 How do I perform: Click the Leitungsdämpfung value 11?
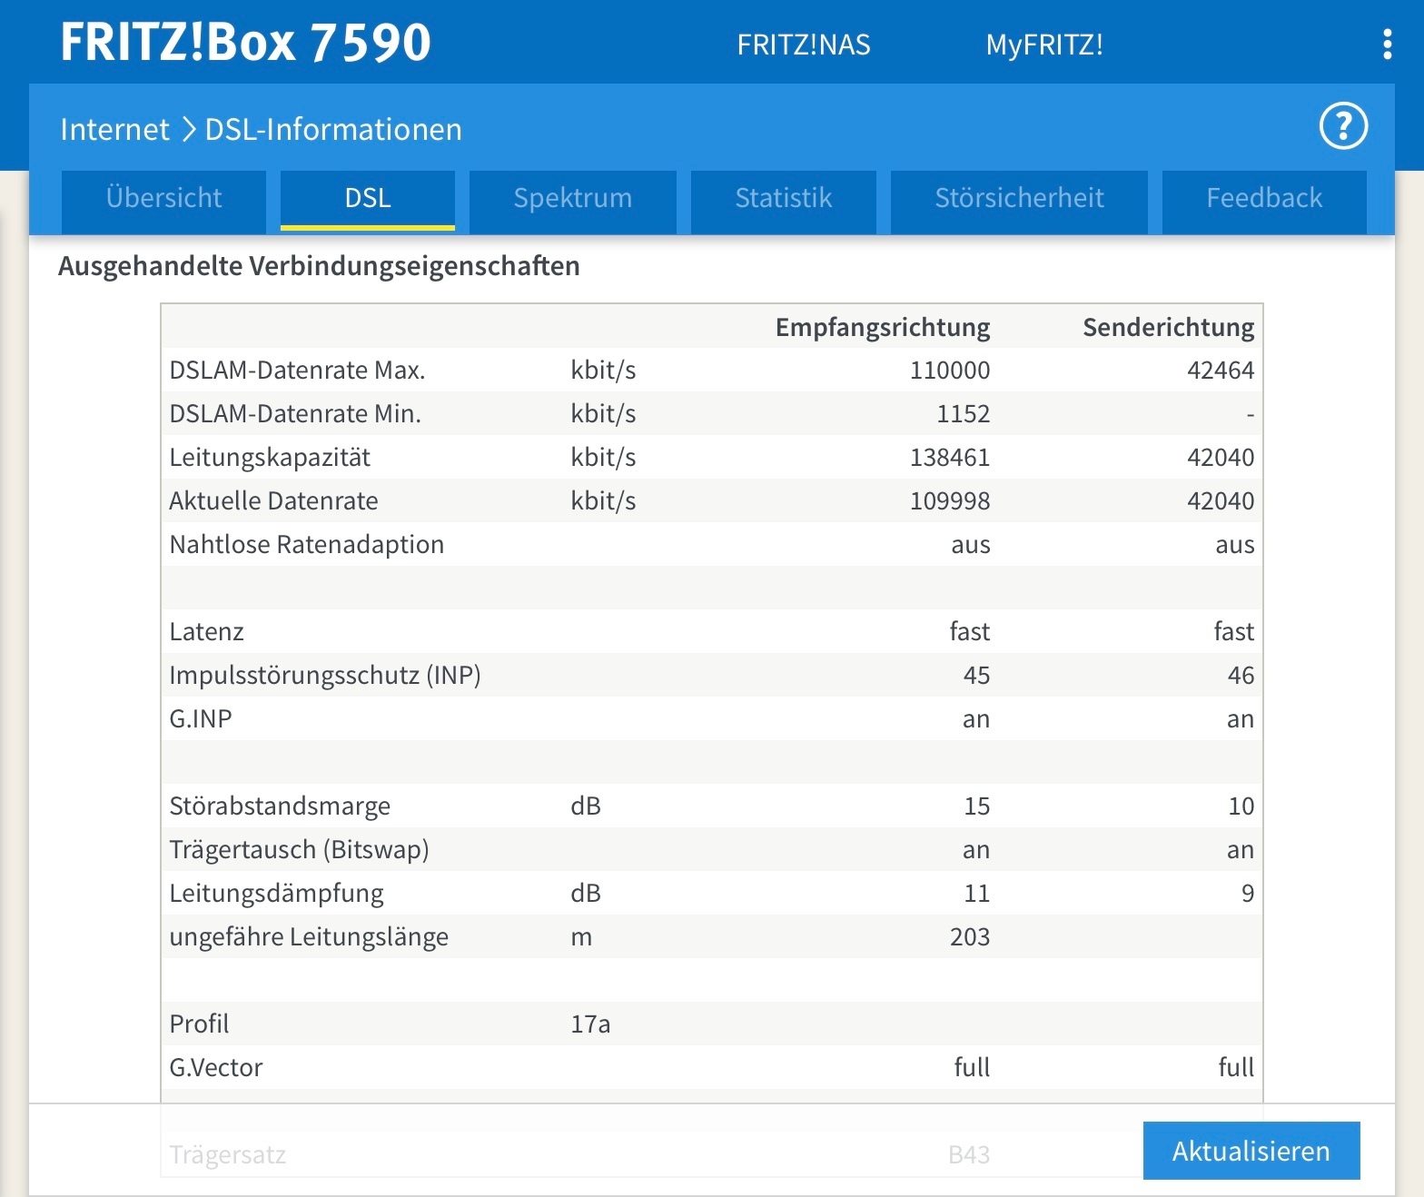click(x=977, y=894)
